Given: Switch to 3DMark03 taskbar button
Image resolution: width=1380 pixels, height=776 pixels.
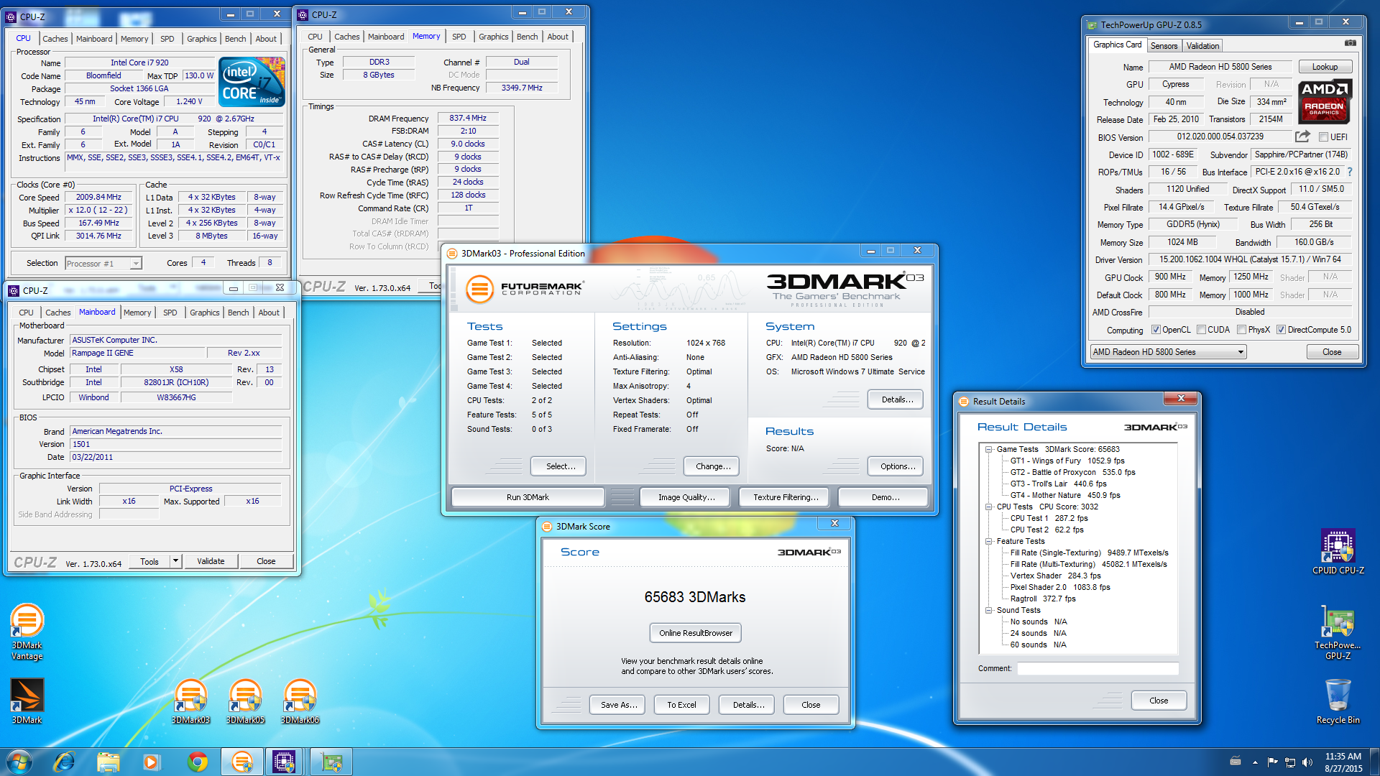Looking at the screenshot, I should [242, 762].
